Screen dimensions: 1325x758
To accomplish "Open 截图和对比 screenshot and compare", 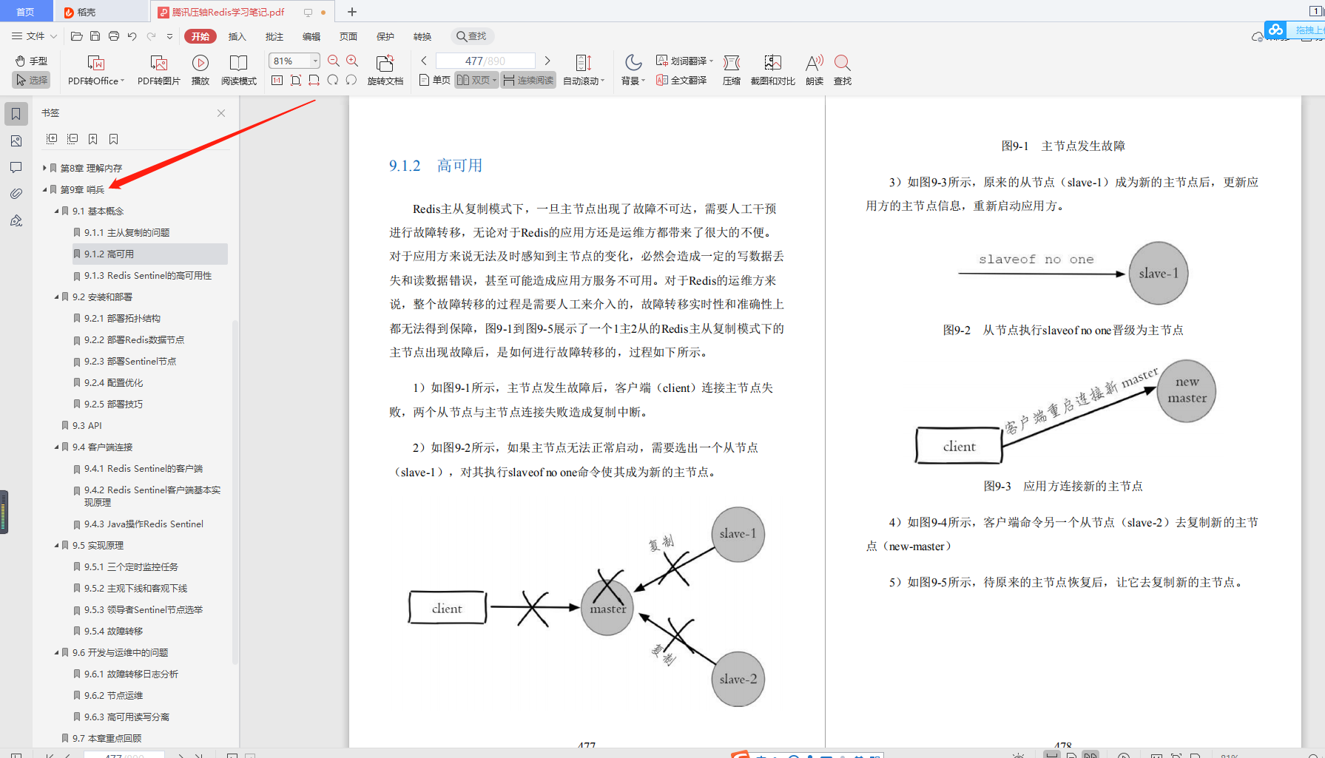I will coord(773,70).
